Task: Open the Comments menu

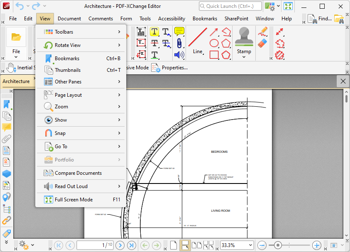Action: tap(100, 19)
